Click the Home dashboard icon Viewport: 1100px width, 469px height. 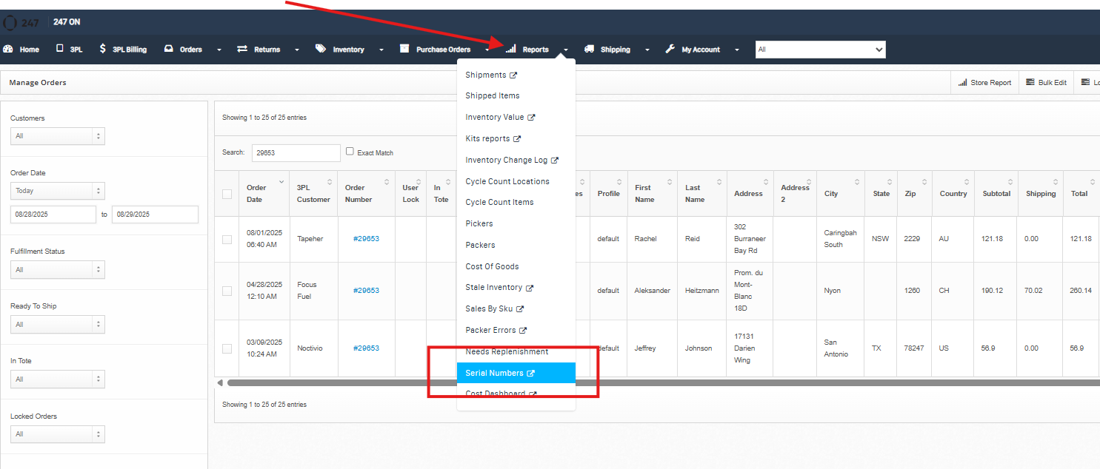(8, 49)
